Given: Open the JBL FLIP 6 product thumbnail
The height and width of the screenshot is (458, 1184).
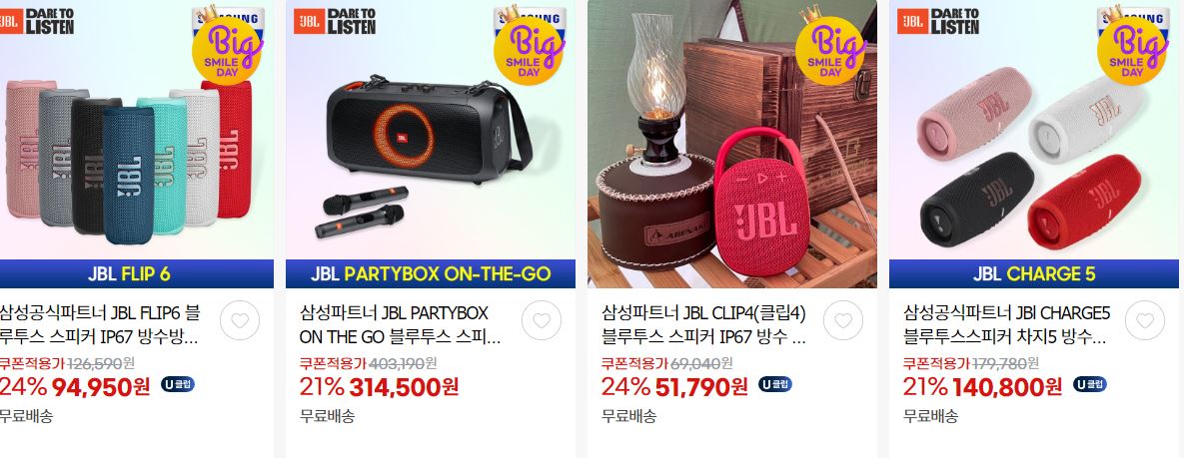Looking at the screenshot, I should click(137, 144).
